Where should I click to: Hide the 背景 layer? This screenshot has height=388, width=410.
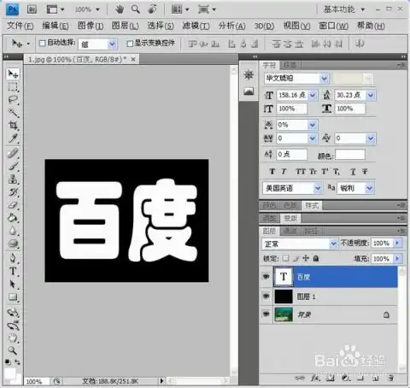click(266, 314)
